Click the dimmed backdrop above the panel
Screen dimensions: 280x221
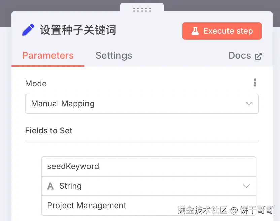pyautogui.click(x=59, y=5)
